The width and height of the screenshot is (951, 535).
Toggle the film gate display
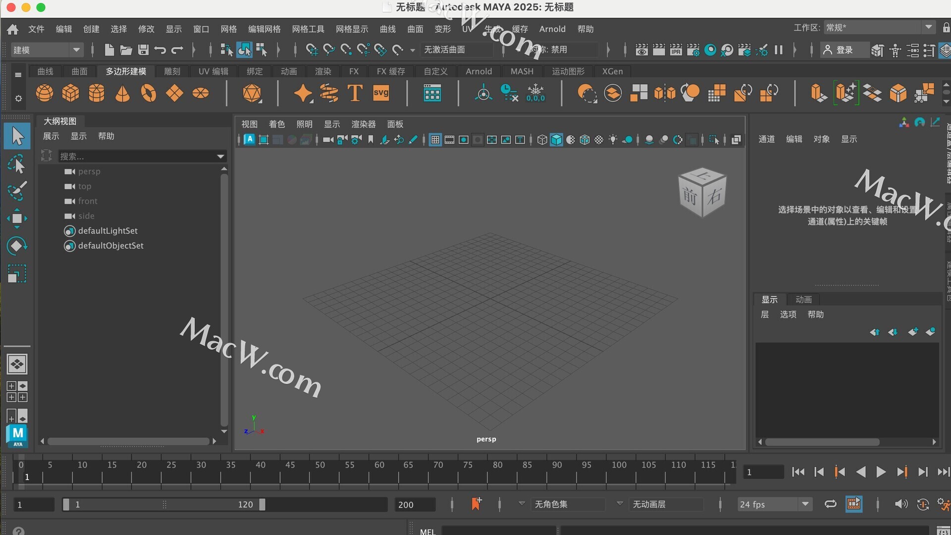point(449,140)
